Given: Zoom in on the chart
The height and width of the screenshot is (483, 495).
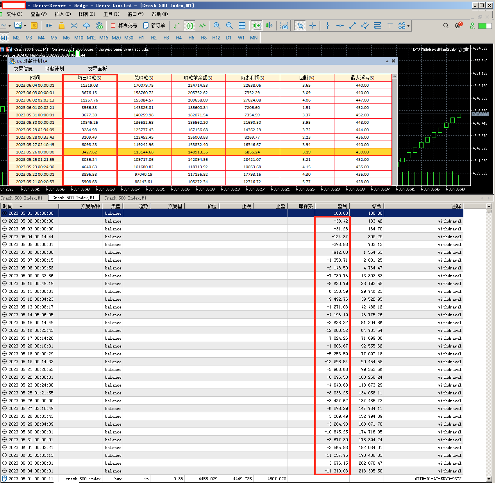Looking at the screenshot, I should [x=217, y=26].
